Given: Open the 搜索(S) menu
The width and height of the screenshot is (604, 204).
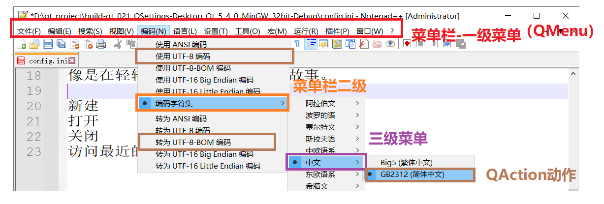Looking at the screenshot, I should tap(90, 31).
